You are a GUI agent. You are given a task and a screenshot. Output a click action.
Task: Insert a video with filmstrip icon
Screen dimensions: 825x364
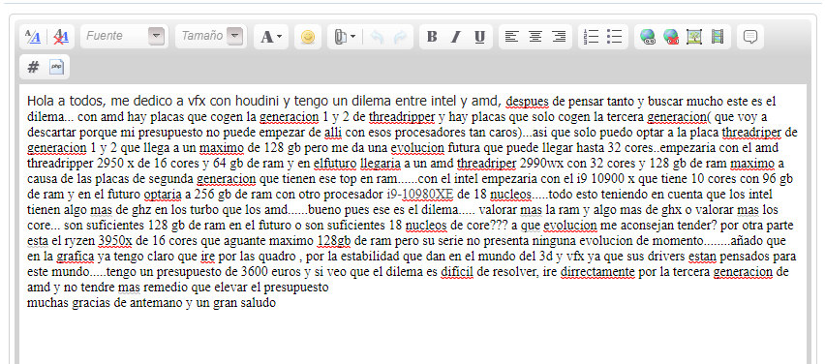click(718, 36)
